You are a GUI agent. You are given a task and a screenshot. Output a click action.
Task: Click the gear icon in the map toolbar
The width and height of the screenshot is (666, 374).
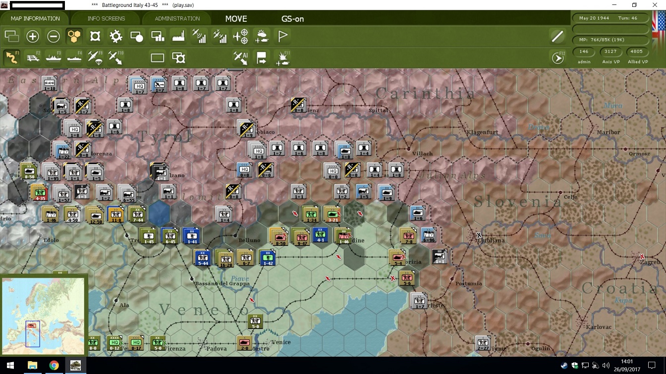tap(116, 36)
